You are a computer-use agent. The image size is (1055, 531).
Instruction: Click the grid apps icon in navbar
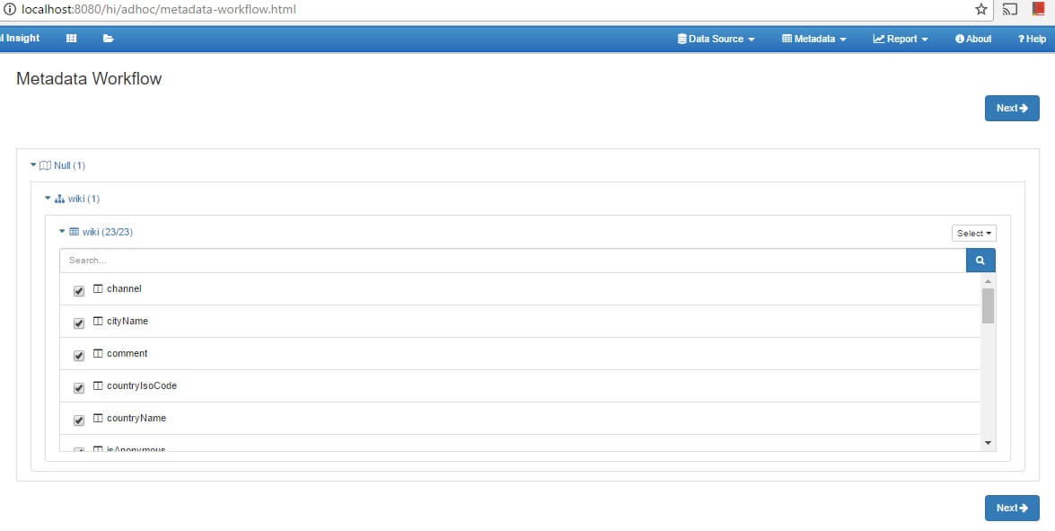click(71, 39)
